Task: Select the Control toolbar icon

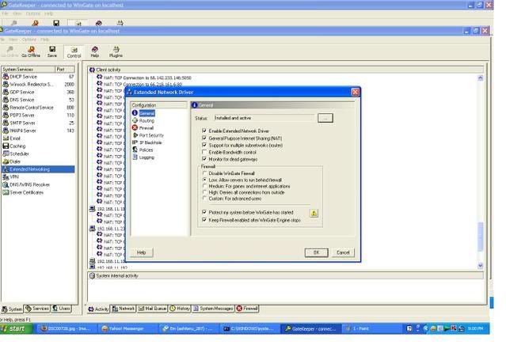Action: pos(74,52)
